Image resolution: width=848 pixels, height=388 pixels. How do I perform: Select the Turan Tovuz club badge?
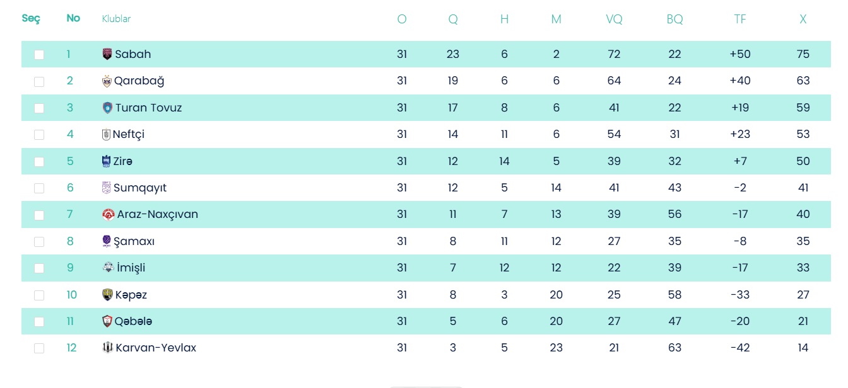coord(107,108)
